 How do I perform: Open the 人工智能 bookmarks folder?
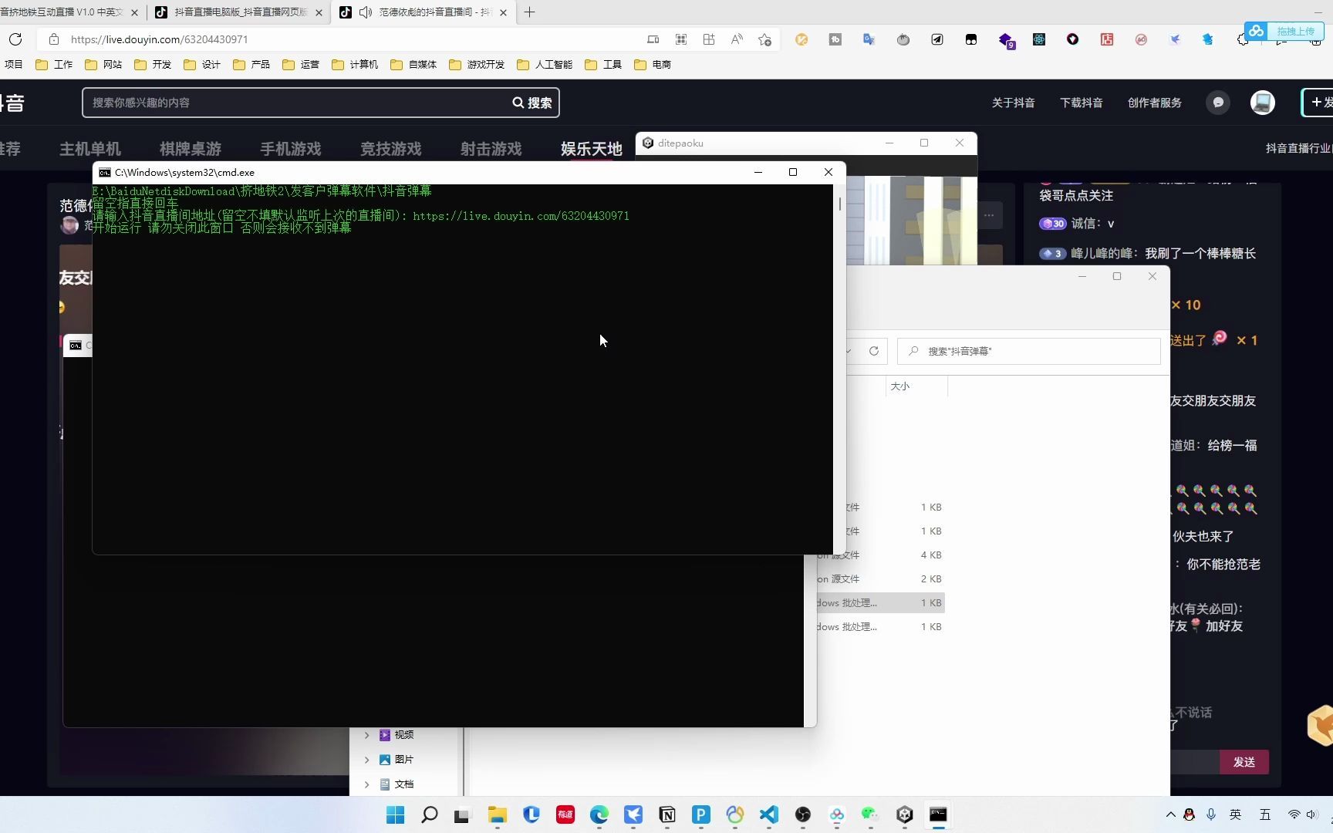click(x=545, y=65)
